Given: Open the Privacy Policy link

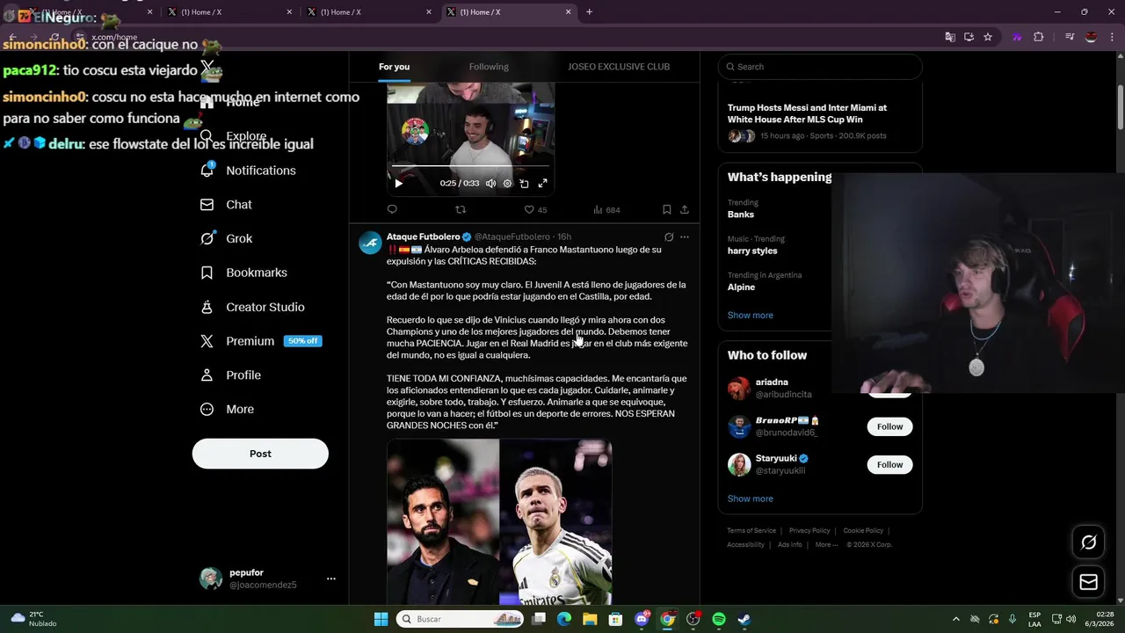Looking at the screenshot, I should [809, 530].
